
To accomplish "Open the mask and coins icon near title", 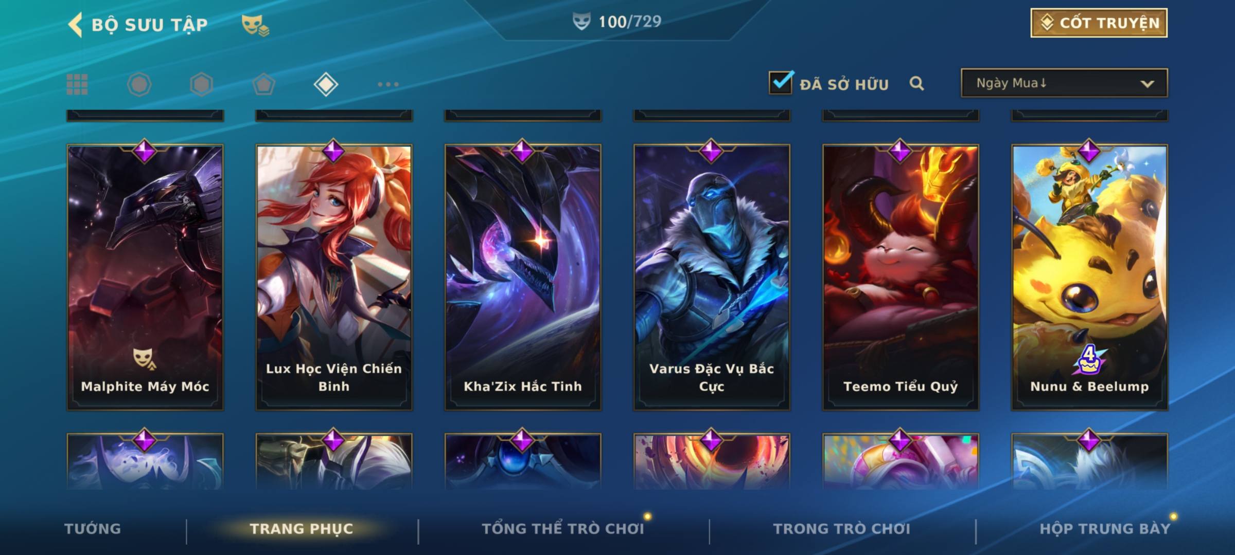I will tap(255, 25).
